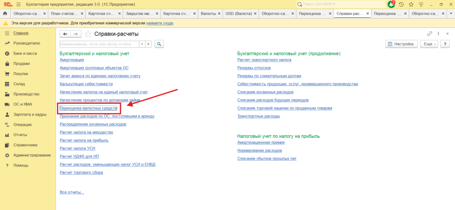Click the 1C logo icon
The image size is (455, 210).
pos(7,4)
